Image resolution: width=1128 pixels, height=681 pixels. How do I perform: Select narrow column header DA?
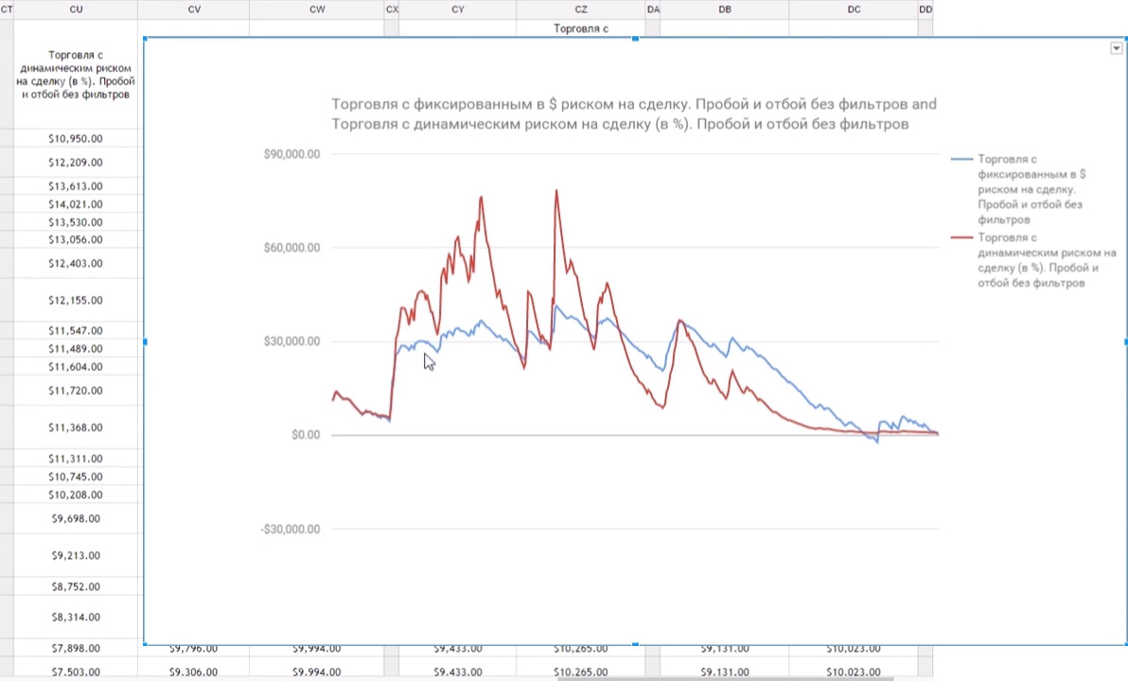[x=653, y=9]
